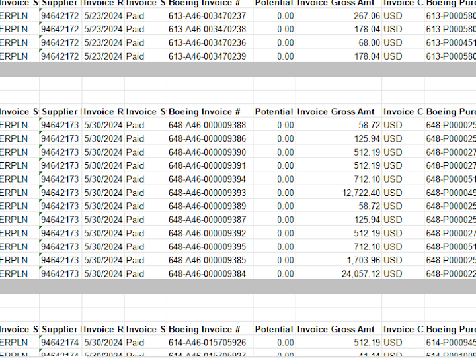This screenshot has height=358, width=476.
Task: Select cell with invoice 613-A46-003470236
Action: point(210,43)
